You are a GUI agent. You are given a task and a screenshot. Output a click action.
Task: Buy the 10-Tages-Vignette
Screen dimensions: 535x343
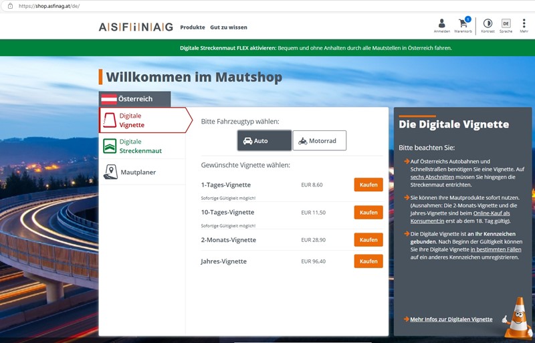tap(368, 212)
